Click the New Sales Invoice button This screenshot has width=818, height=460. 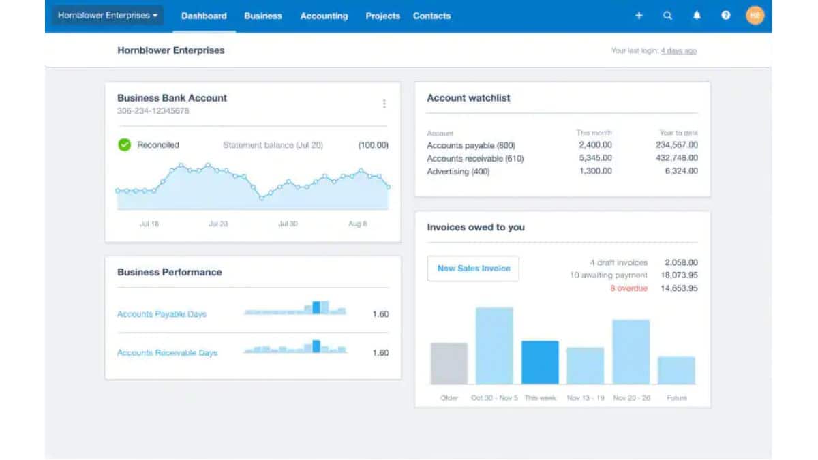click(473, 269)
